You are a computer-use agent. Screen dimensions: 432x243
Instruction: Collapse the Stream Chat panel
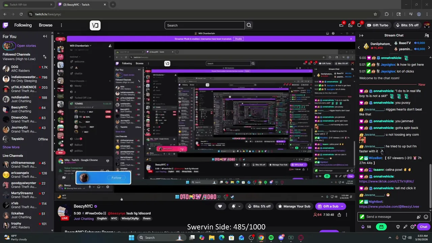tap(361, 35)
